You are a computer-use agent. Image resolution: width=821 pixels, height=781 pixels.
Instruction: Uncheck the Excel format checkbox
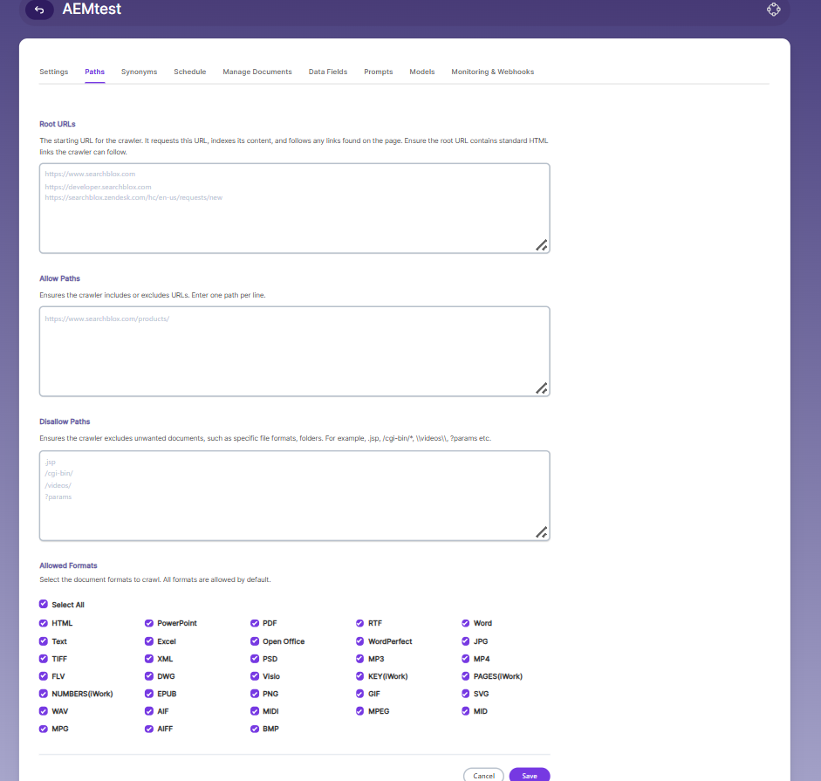point(149,641)
